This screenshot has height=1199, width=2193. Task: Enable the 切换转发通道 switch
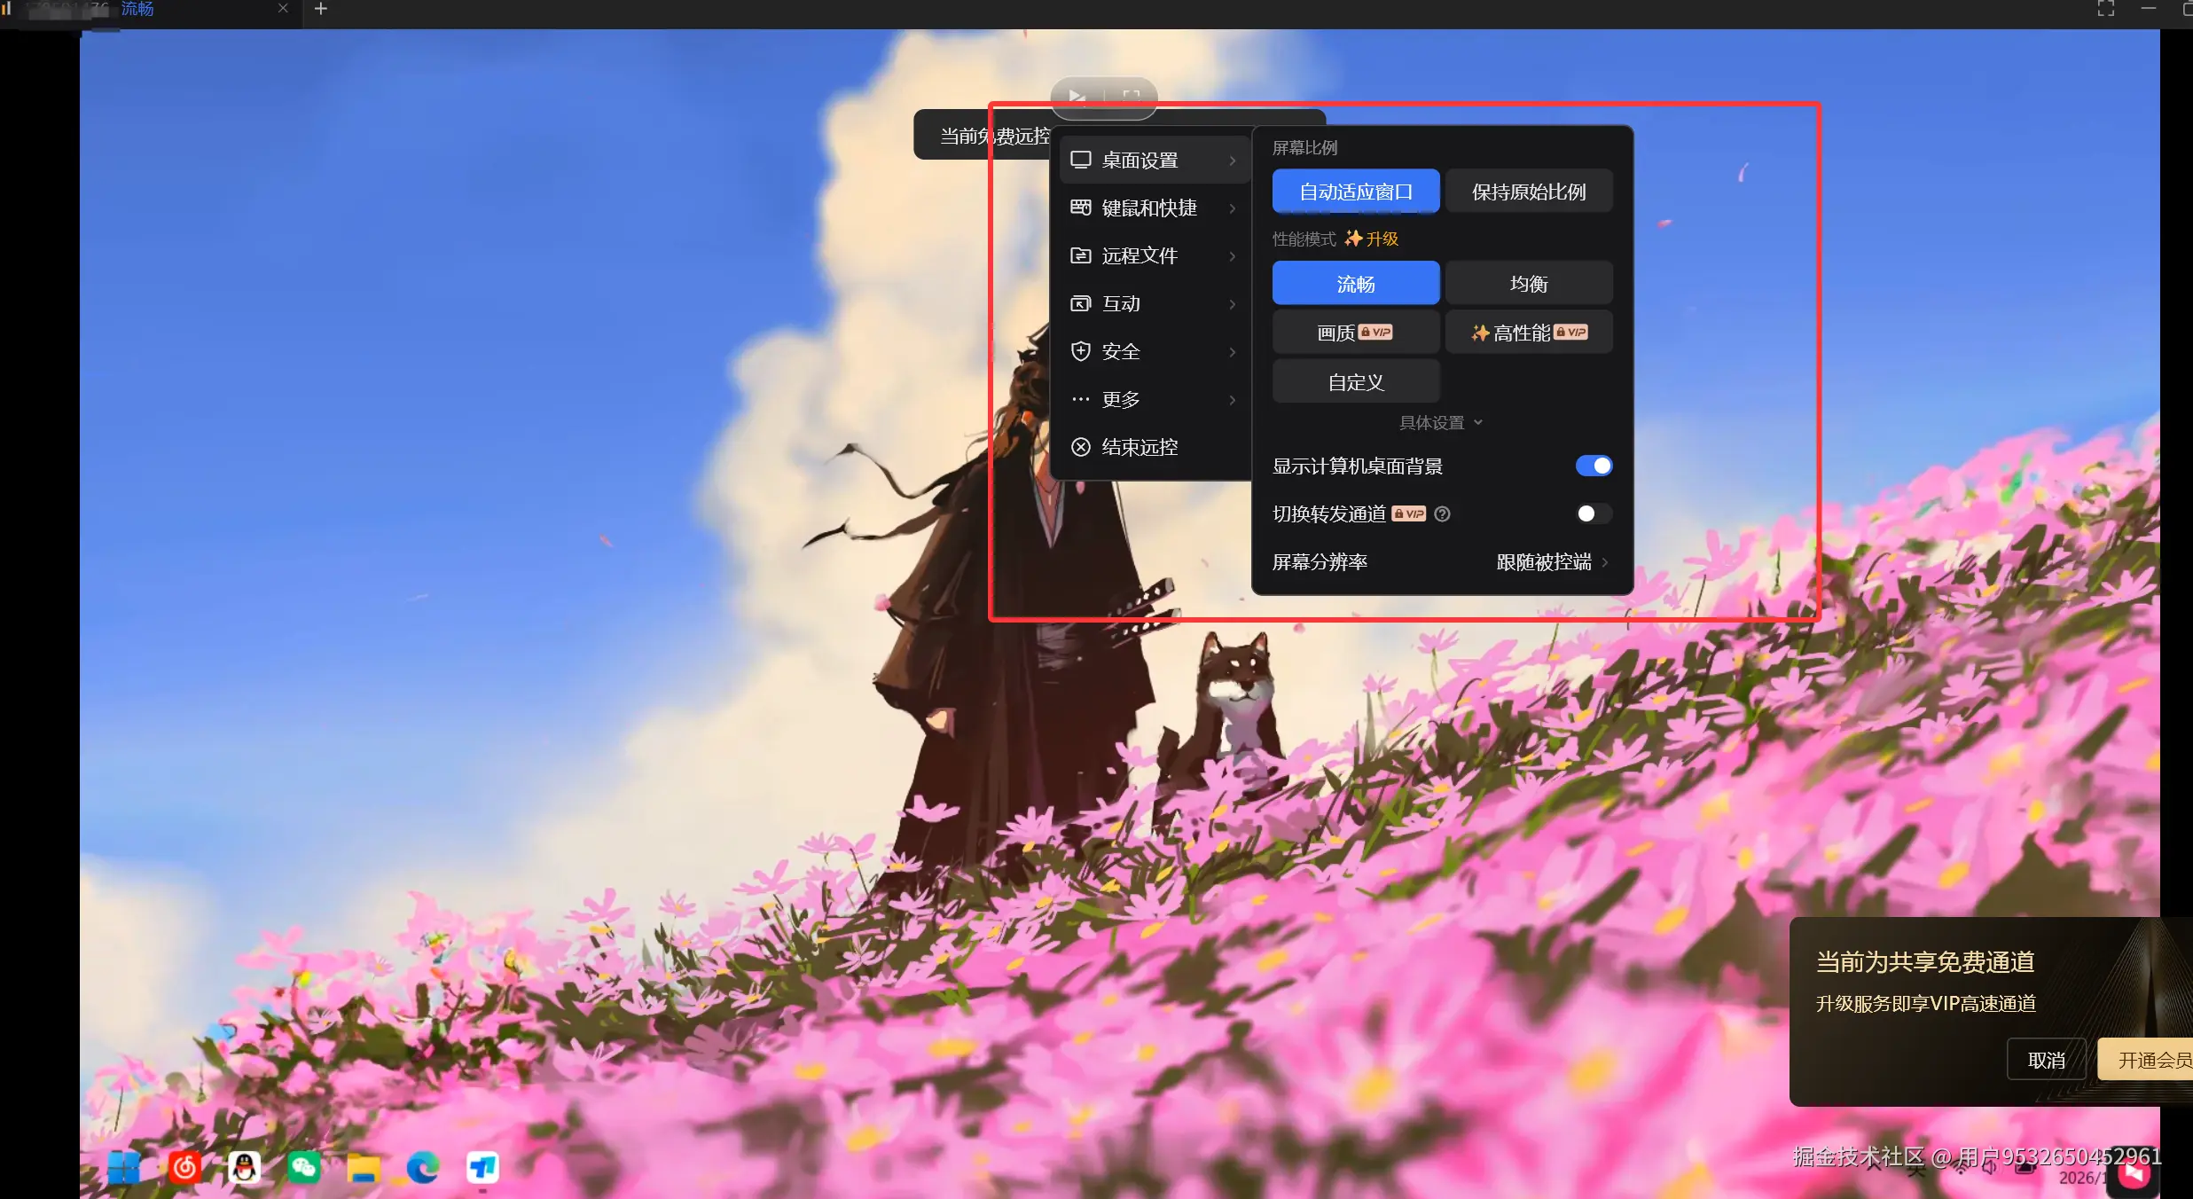click(1593, 513)
